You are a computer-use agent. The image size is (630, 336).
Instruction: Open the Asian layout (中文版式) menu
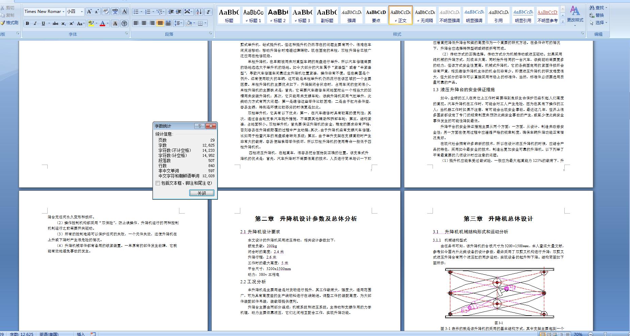188,12
